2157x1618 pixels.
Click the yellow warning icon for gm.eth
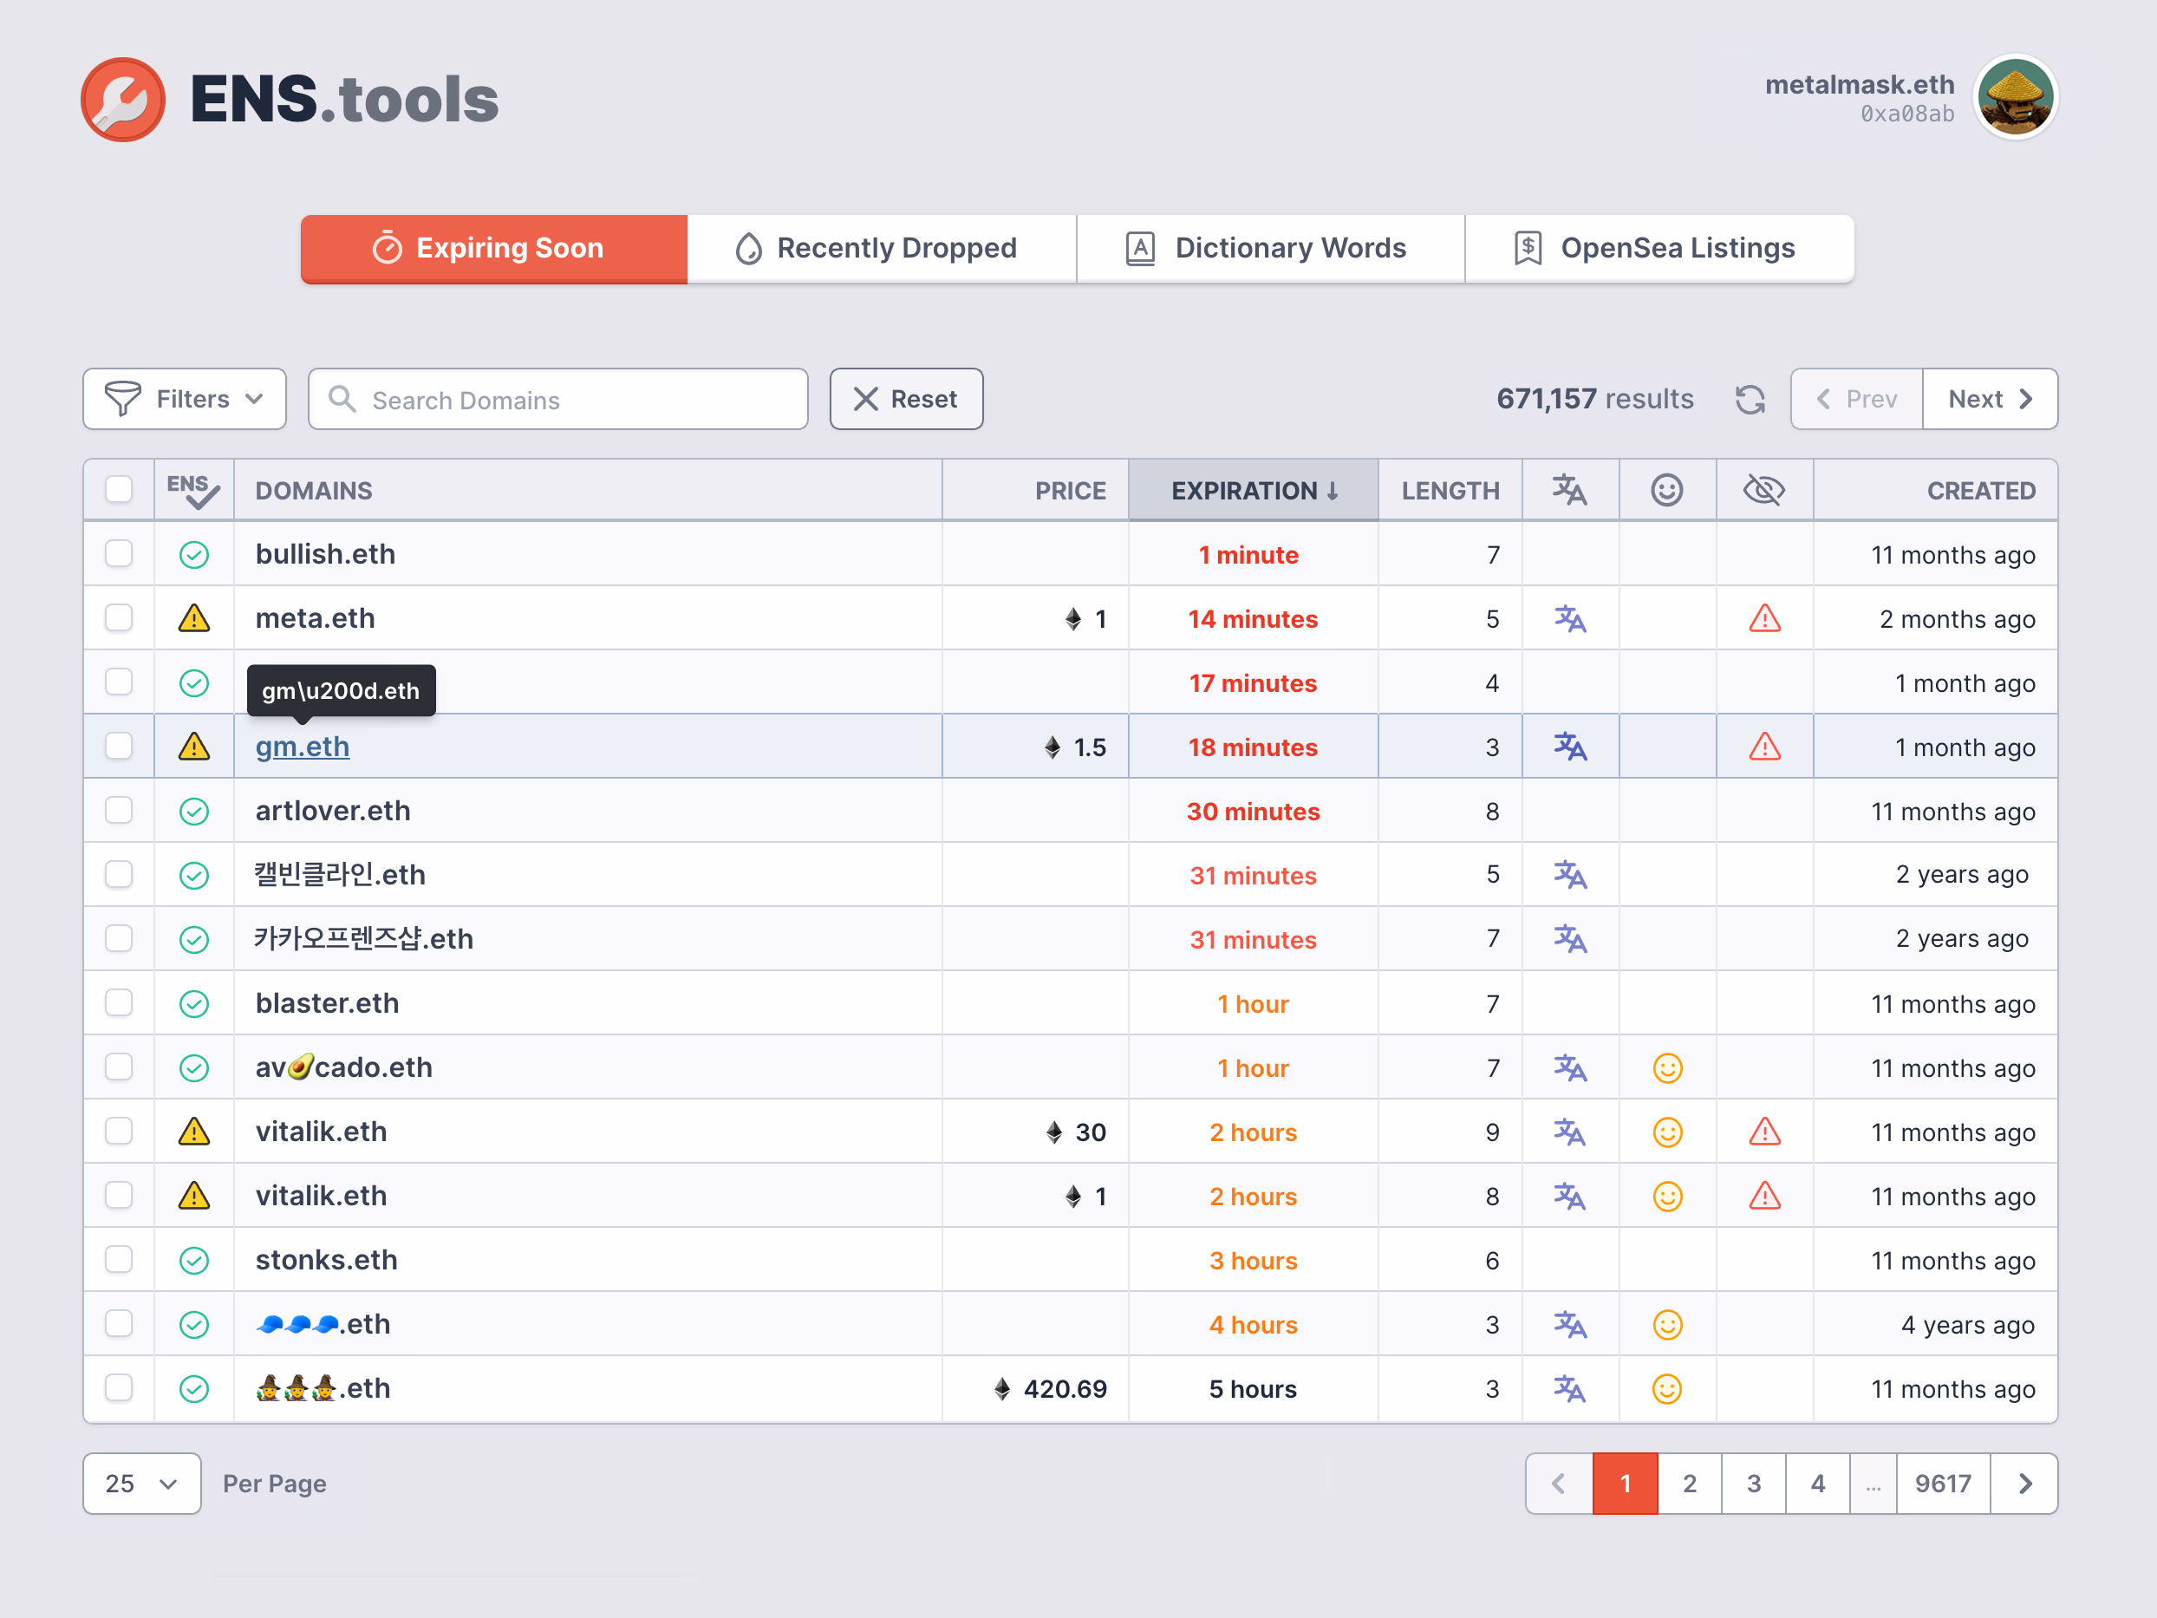194,747
